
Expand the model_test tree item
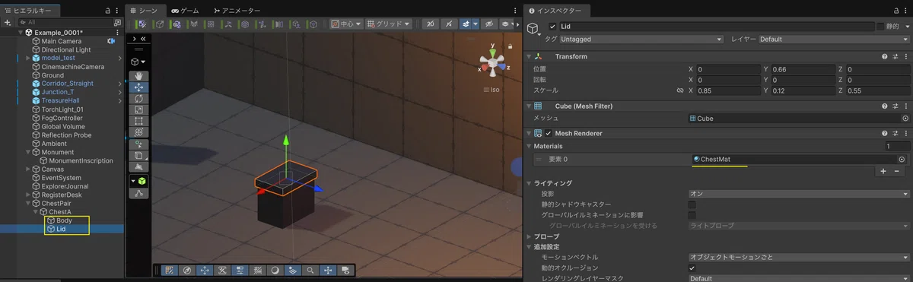point(28,58)
